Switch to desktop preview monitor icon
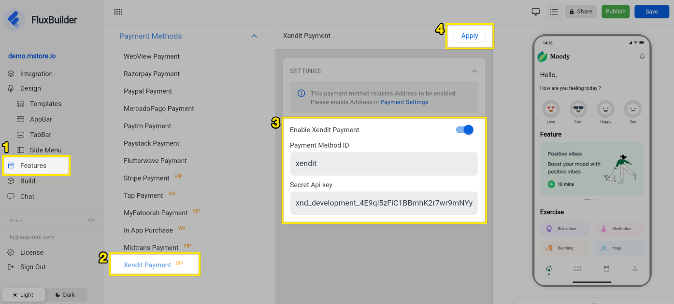Viewport: 674px width, 304px height. [535, 12]
